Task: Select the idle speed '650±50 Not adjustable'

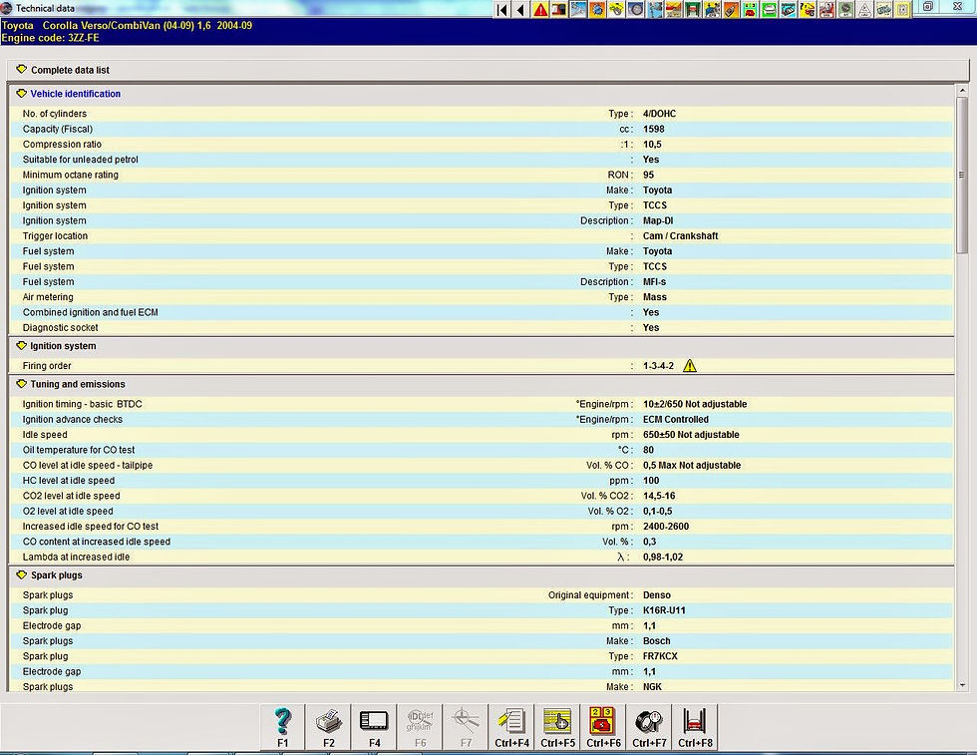Action: [x=691, y=435]
